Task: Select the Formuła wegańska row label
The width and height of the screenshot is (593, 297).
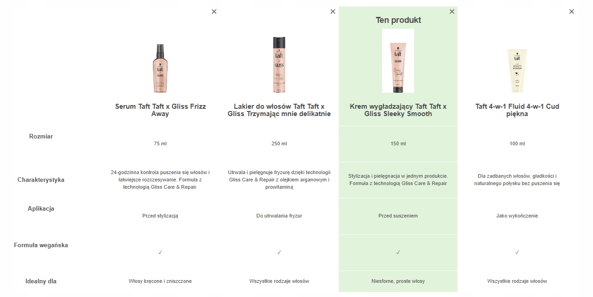Action: [x=41, y=245]
